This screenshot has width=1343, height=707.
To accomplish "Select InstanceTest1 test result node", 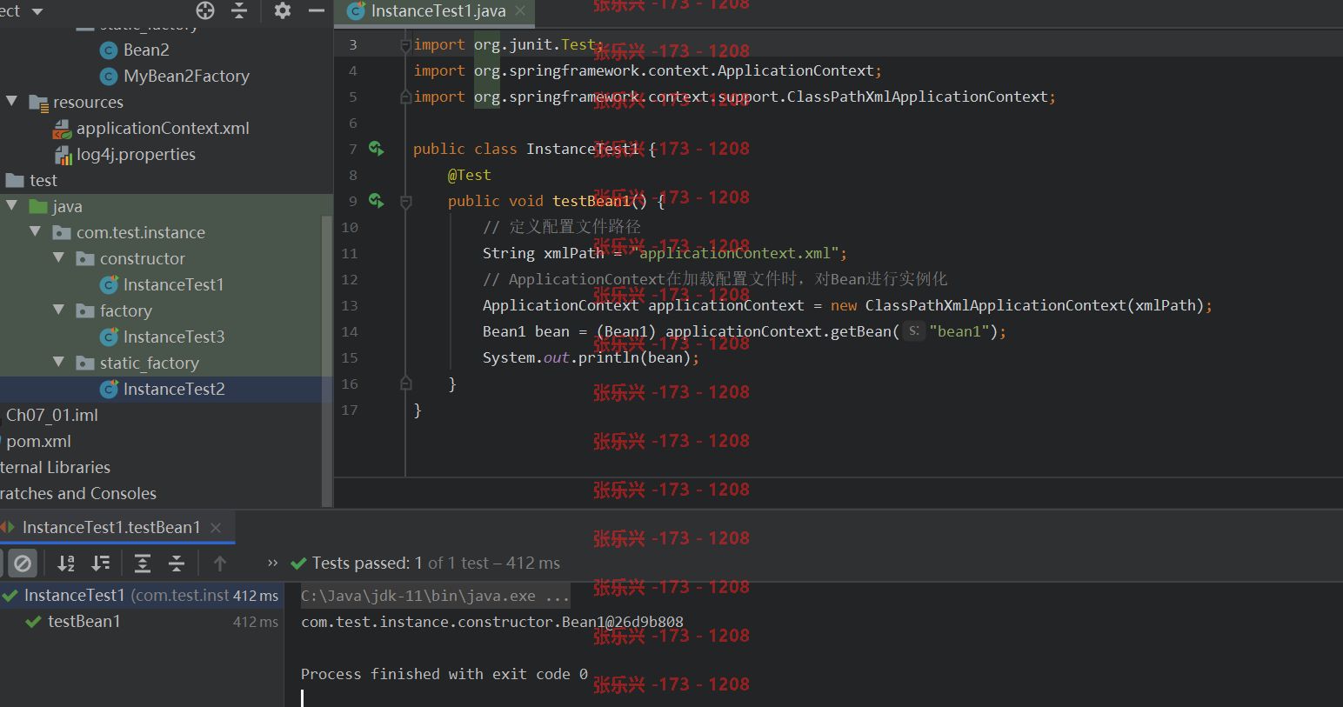I will (x=142, y=596).
